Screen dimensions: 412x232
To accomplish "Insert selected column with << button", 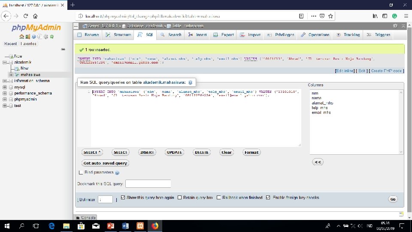I will coord(318,162).
